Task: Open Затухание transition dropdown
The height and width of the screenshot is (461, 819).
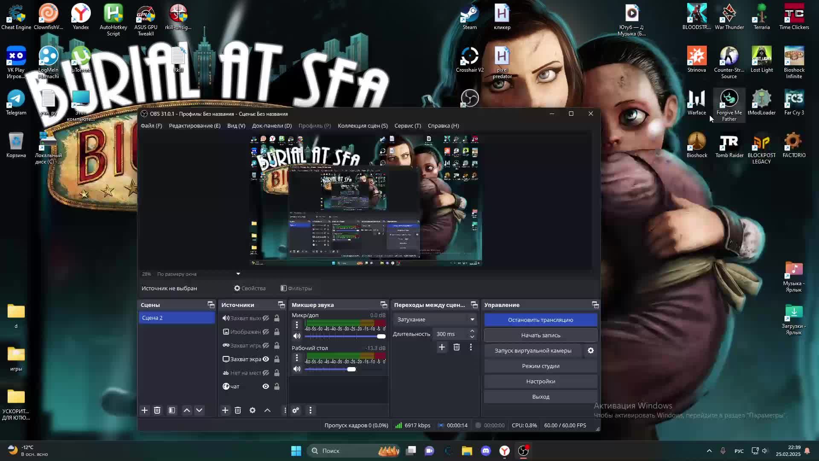Action: [x=434, y=319]
